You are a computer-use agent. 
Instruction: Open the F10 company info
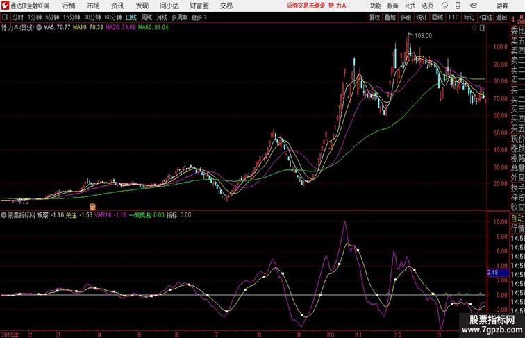(x=453, y=17)
